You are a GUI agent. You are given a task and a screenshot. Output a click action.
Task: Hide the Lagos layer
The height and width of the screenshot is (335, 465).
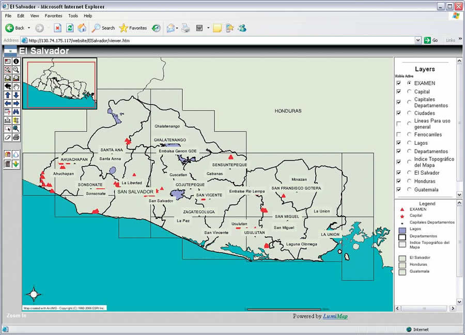398,143
